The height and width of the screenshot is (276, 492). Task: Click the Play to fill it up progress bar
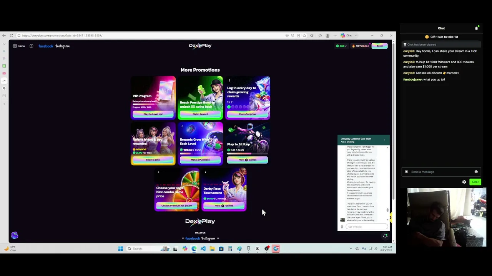[x=248, y=153]
